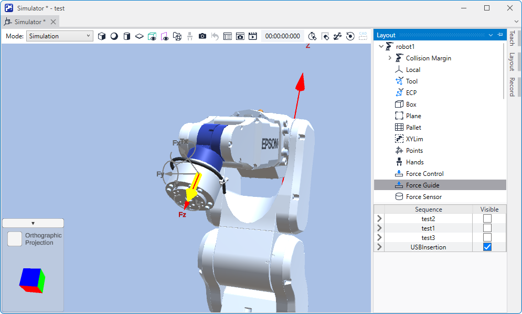Collapse the robot1 tree node

381,47
